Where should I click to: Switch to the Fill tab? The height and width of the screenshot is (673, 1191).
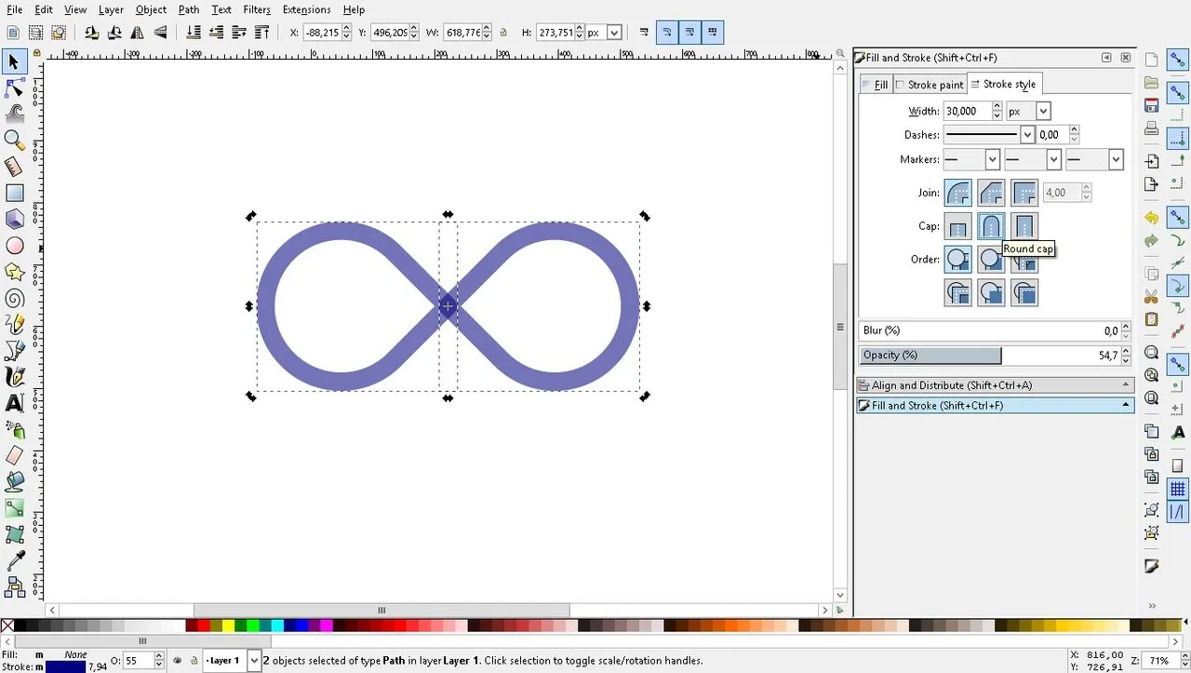876,85
